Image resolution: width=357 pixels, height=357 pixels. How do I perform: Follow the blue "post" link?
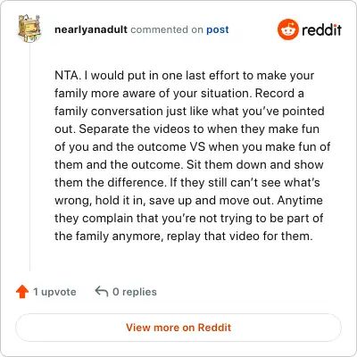[x=218, y=29]
